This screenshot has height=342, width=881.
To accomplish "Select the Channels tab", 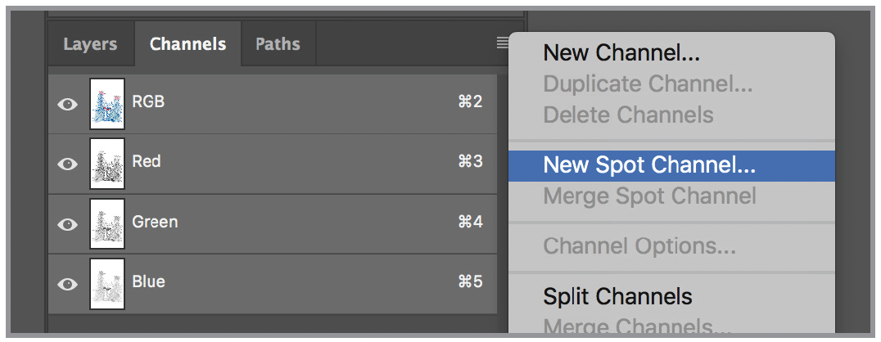I will (x=187, y=44).
